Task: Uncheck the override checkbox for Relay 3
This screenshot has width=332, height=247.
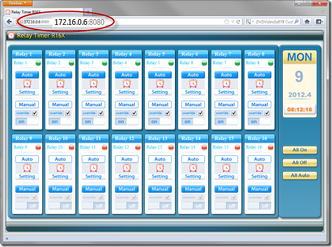Action: pos(101,113)
